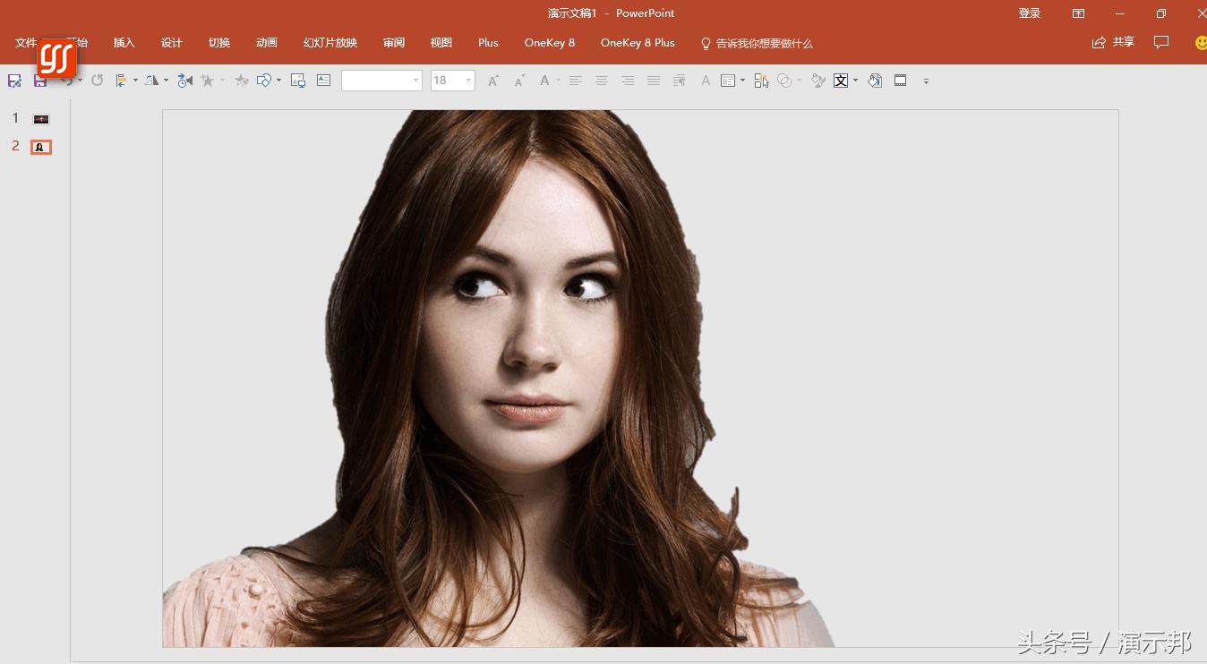Click the decrease font size icon

[518, 81]
